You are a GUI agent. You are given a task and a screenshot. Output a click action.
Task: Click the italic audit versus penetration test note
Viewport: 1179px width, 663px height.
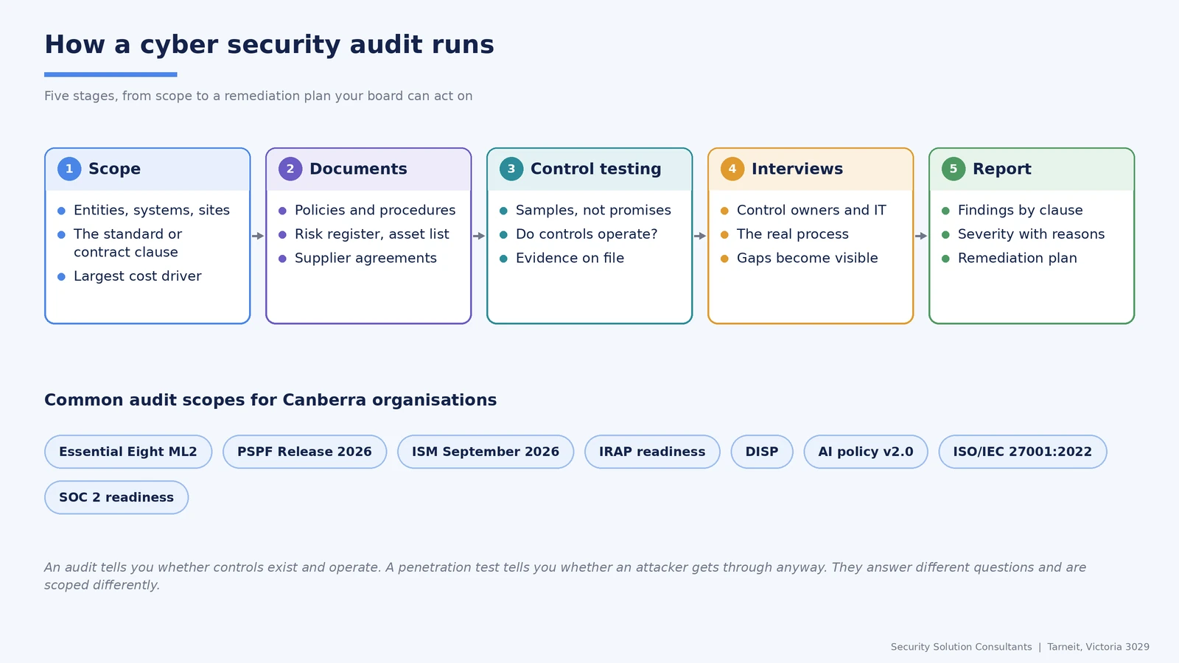click(565, 576)
